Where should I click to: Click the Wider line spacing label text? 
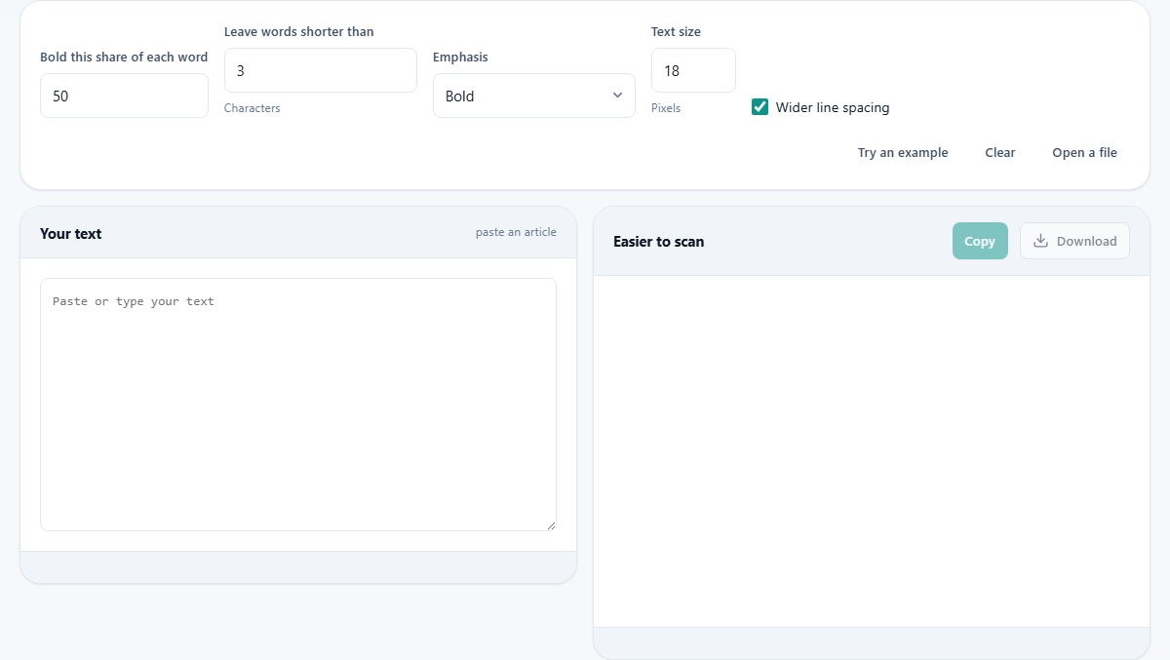pos(833,107)
